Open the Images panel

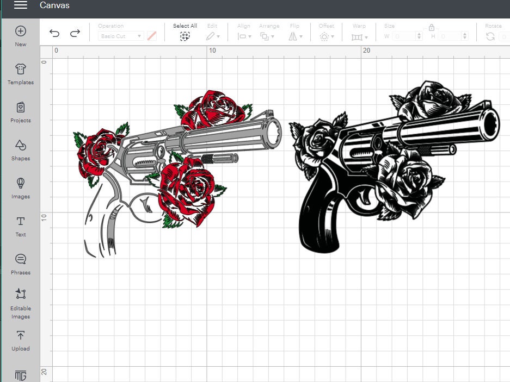tap(21, 189)
